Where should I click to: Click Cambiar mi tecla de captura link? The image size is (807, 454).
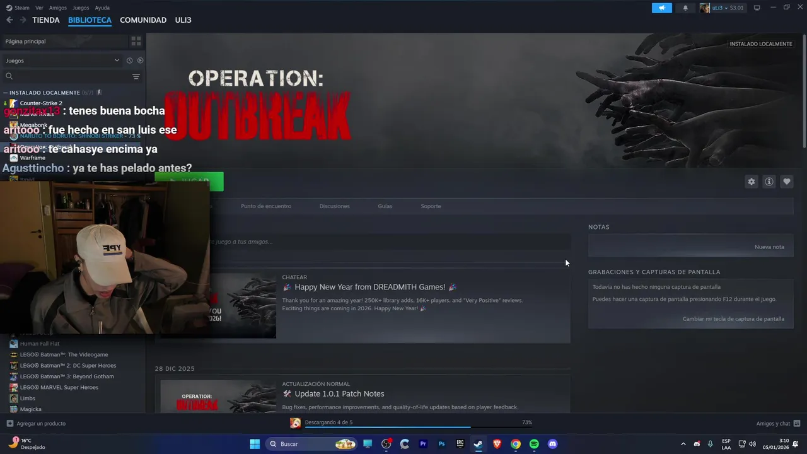[733, 318]
